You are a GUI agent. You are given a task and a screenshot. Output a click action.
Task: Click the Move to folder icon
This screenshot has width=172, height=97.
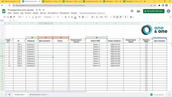pyautogui.click(x=40, y=10)
